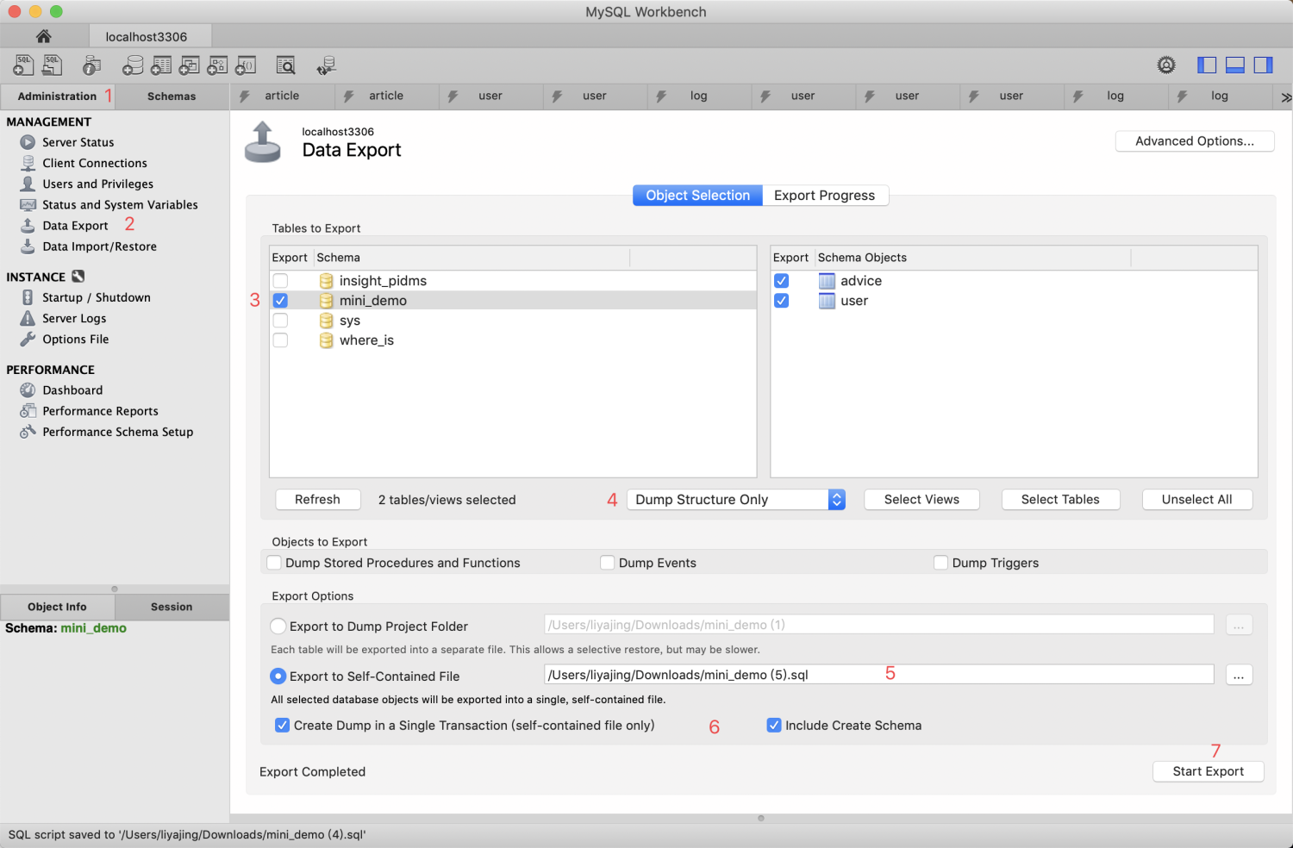The image size is (1293, 848).
Task: Open the Dump Structure Only dropdown
Action: [x=736, y=500]
